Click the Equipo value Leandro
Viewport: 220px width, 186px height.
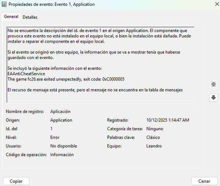[x=154, y=146]
